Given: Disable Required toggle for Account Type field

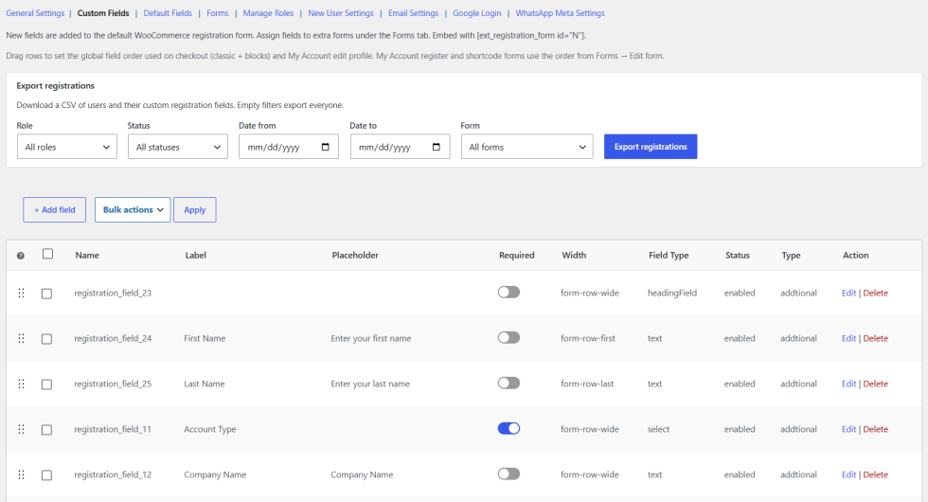Looking at the screenshot, I should [x=509, y=428].
